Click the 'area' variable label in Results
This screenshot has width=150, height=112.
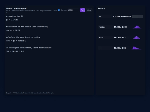click(101, 38)
